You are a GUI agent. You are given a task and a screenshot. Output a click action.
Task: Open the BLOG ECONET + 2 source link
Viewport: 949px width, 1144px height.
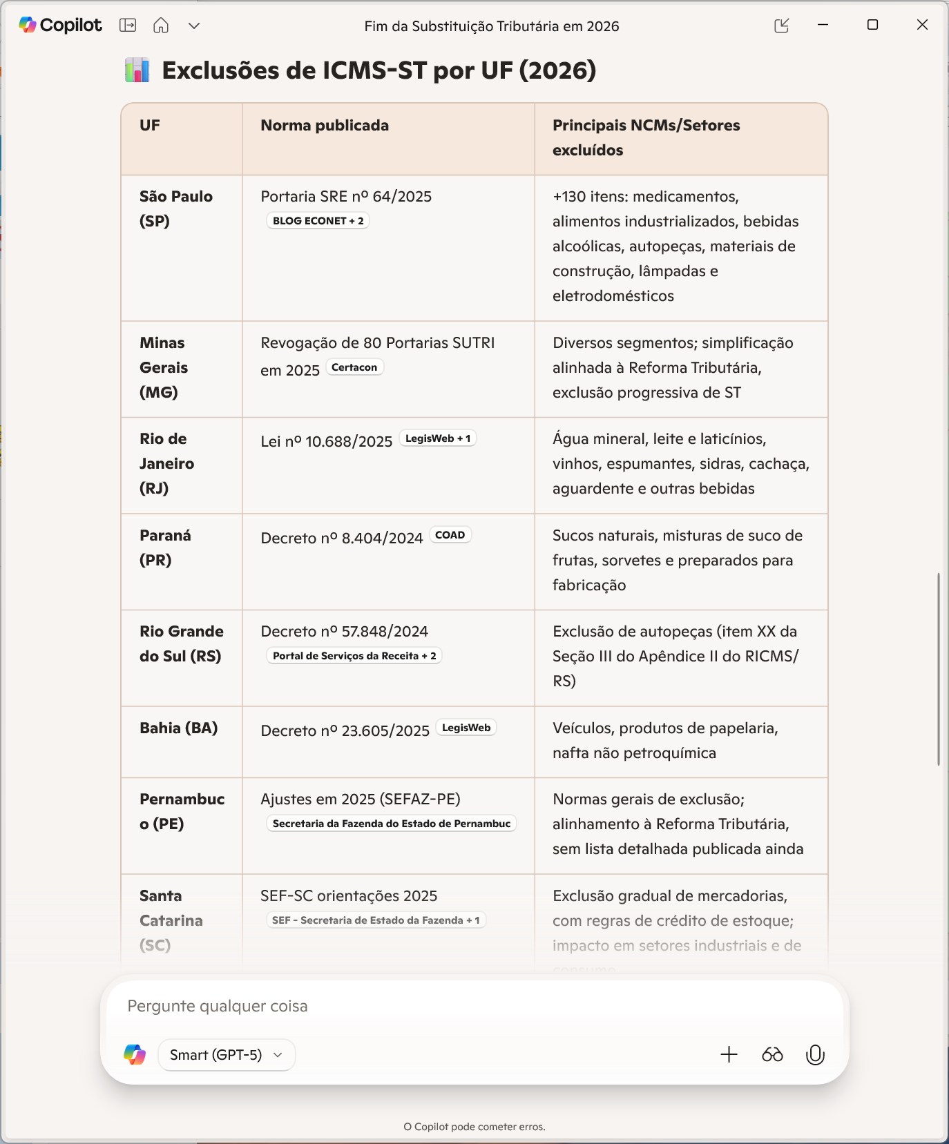pyautogui.click(x=318, y=221)
